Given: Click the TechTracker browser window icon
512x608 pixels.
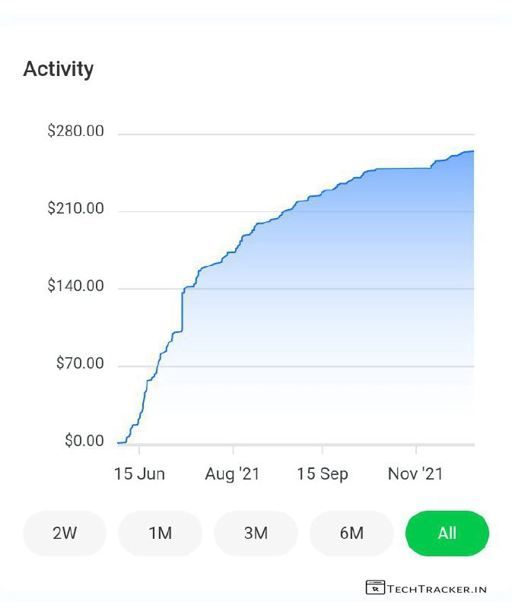Looking at the screenshot, I should click(375, 587).
